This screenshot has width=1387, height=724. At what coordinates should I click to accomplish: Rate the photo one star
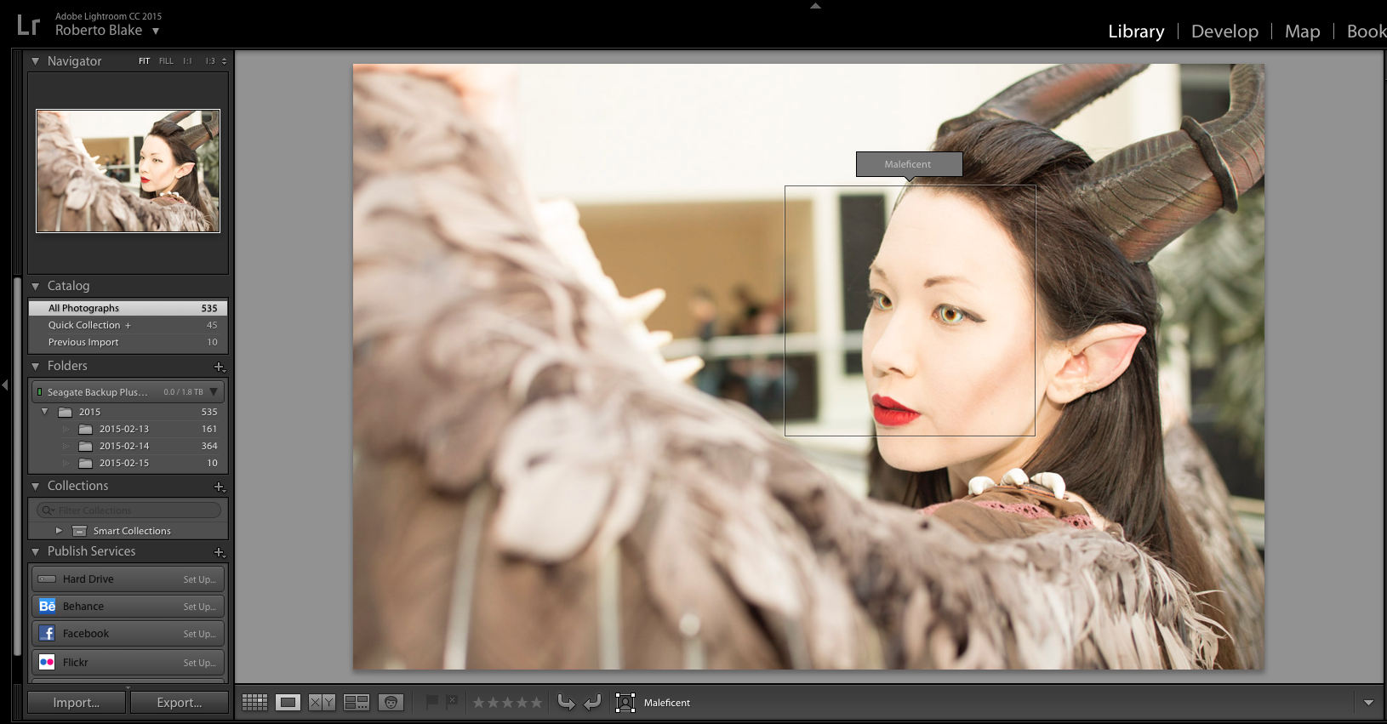(x=479, y=703)
